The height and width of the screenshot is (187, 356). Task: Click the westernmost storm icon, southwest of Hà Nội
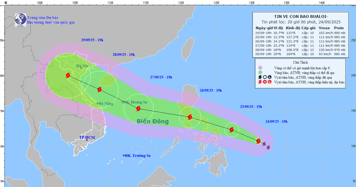point(68,75)
